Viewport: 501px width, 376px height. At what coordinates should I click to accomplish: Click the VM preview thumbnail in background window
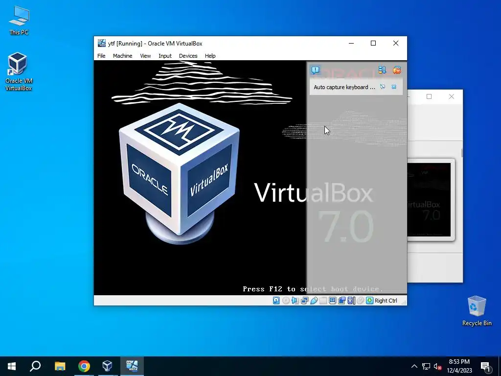[431, 200]
